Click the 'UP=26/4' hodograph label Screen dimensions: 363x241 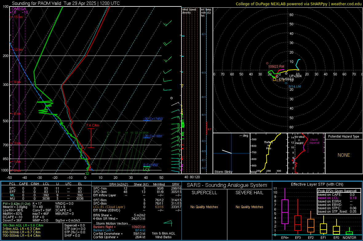point(295,76)
